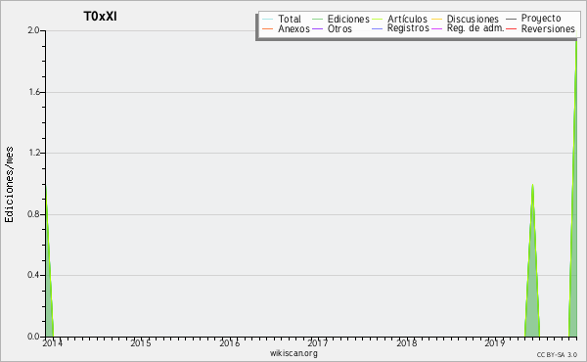Click the Registros legend label
Screen dimensions: 587x362
408,28
